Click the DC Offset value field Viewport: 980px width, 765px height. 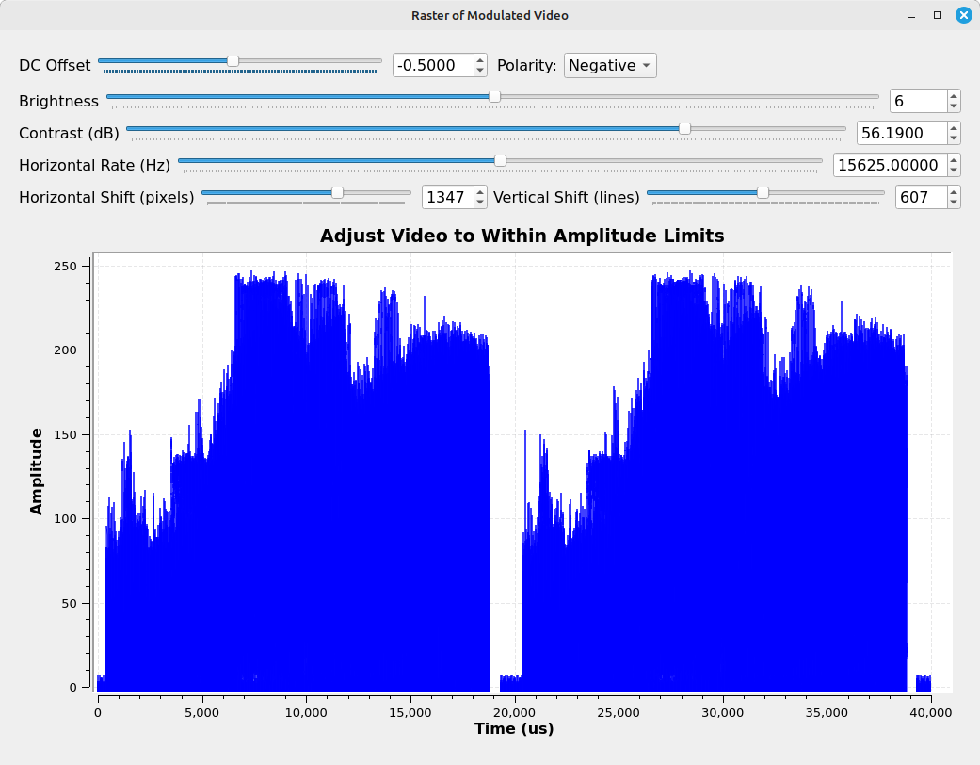coord(432,65)
